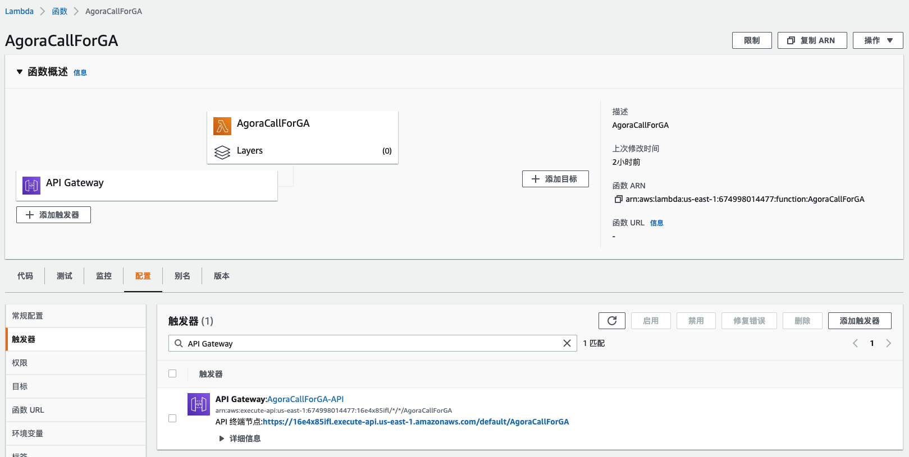Collapse the 函数概述 section
909x457 pixels.
20,72
